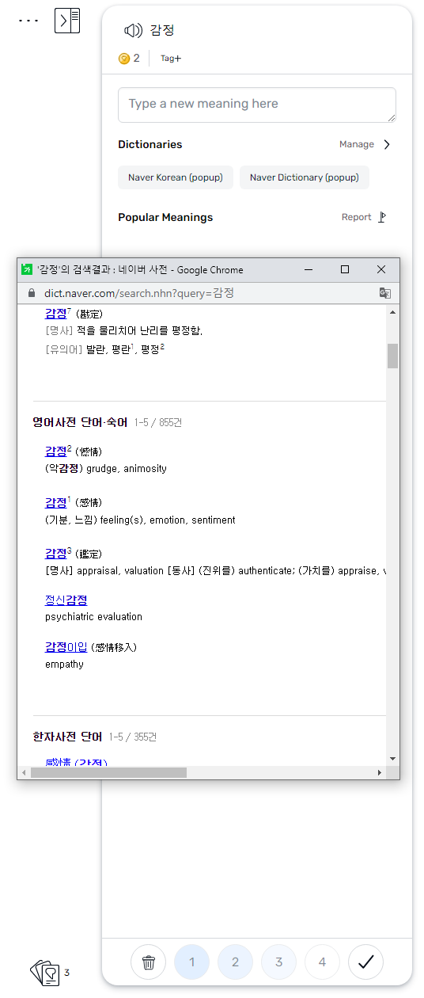Set word status to level 2

(235, 962)
